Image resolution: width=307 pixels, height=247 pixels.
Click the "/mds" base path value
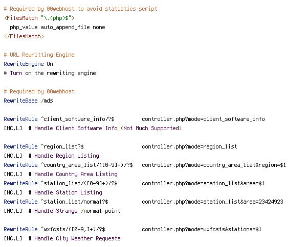(x=47, y=101)
